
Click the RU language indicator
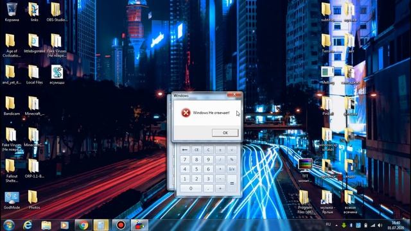click(x=328, y=225)
